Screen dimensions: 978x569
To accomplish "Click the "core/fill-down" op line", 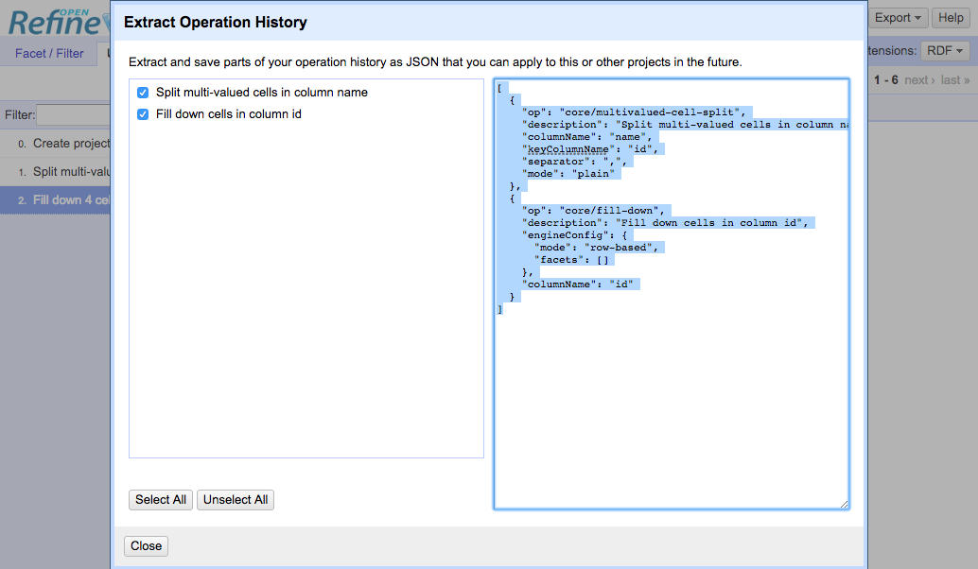I will [593, 211].
